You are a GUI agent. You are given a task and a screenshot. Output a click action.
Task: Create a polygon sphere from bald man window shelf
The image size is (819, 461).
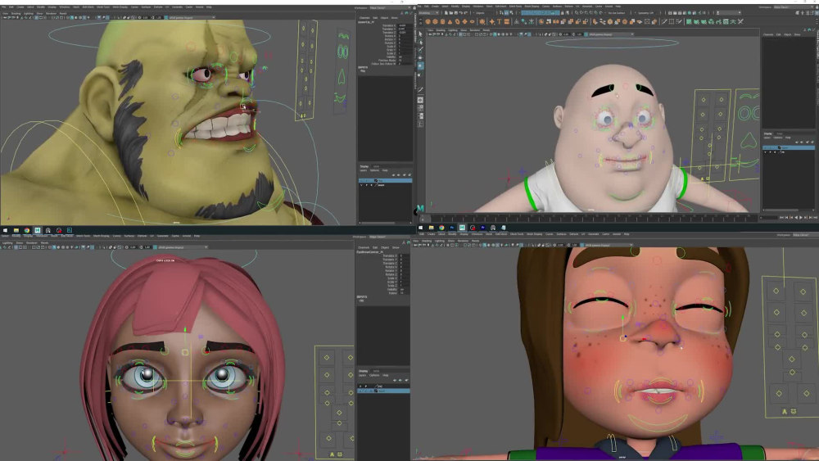point(428,21)
